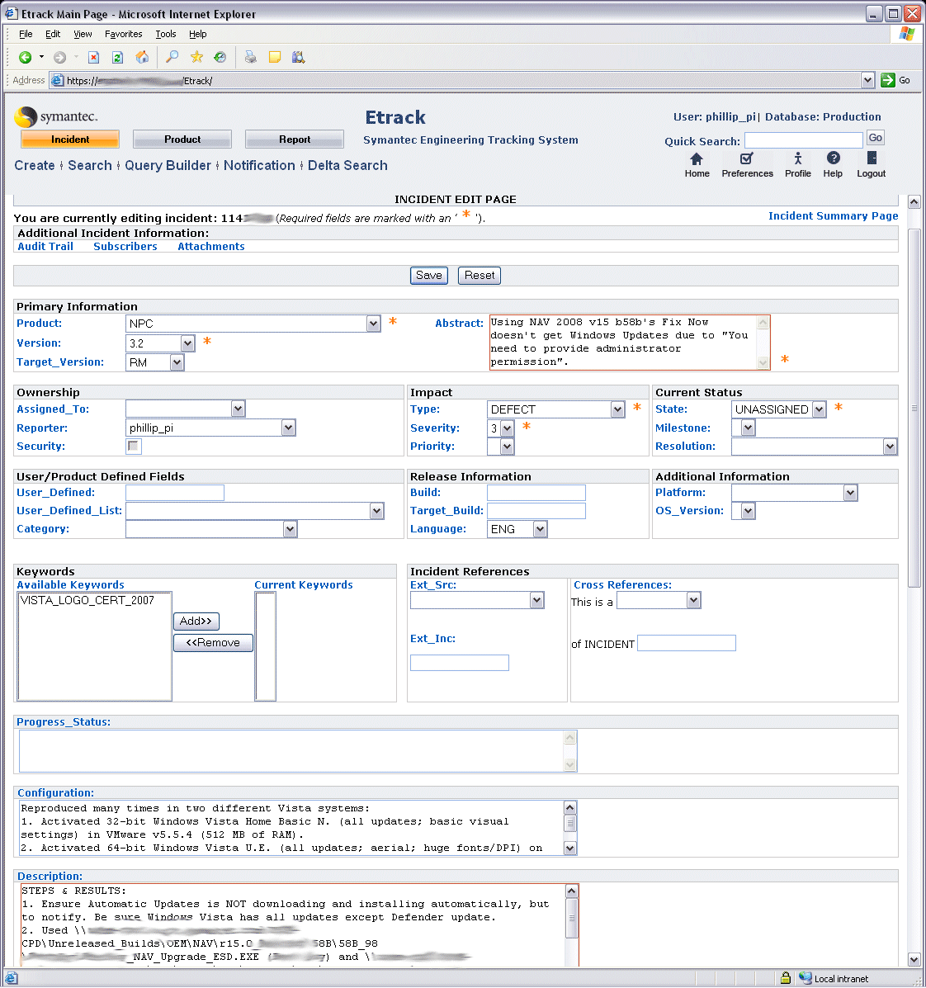
Task: Open browser Favorites star icon
Action: [x=196, y=57]
